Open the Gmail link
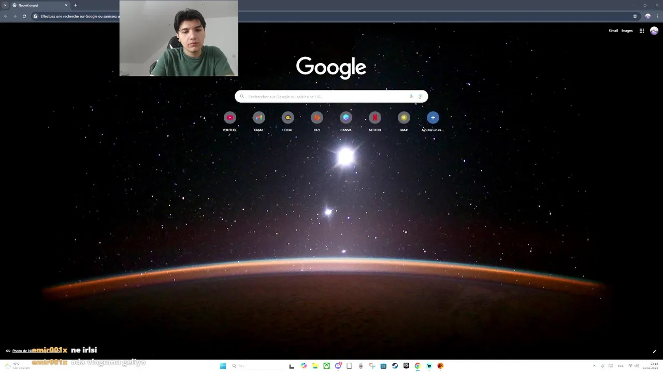 (x=613, y=30)
